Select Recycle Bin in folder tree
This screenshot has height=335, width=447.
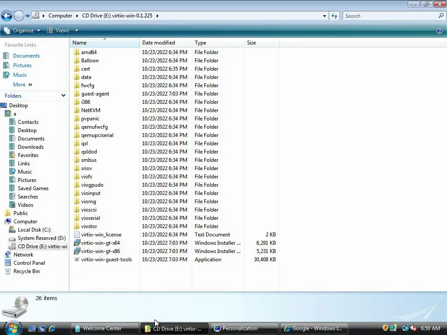[x=27, y=271]
